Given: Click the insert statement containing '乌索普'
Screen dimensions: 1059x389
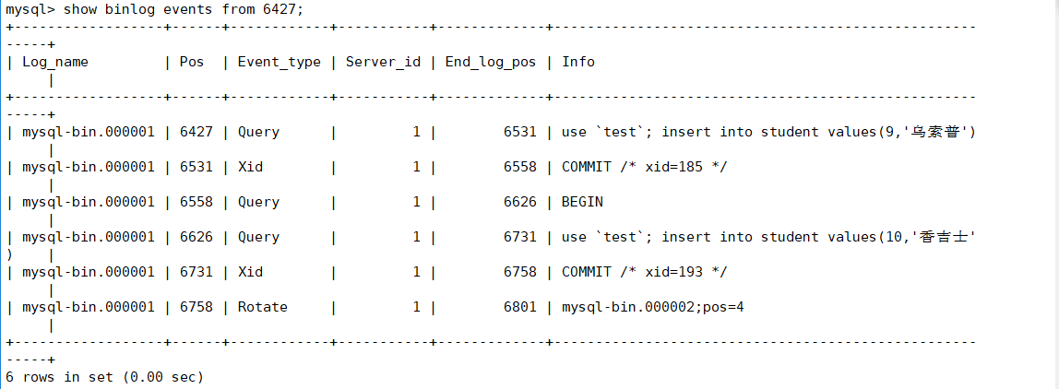Looking at the screenshot, I should pos(768,132).
